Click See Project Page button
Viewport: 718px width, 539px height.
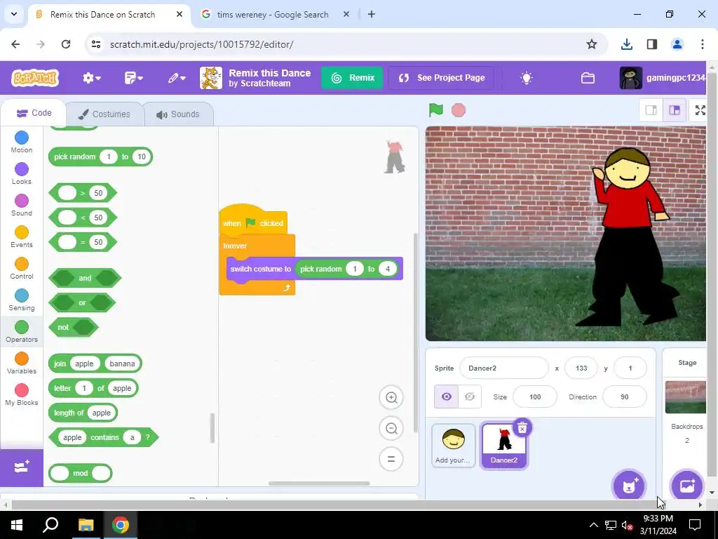point(441,78)
